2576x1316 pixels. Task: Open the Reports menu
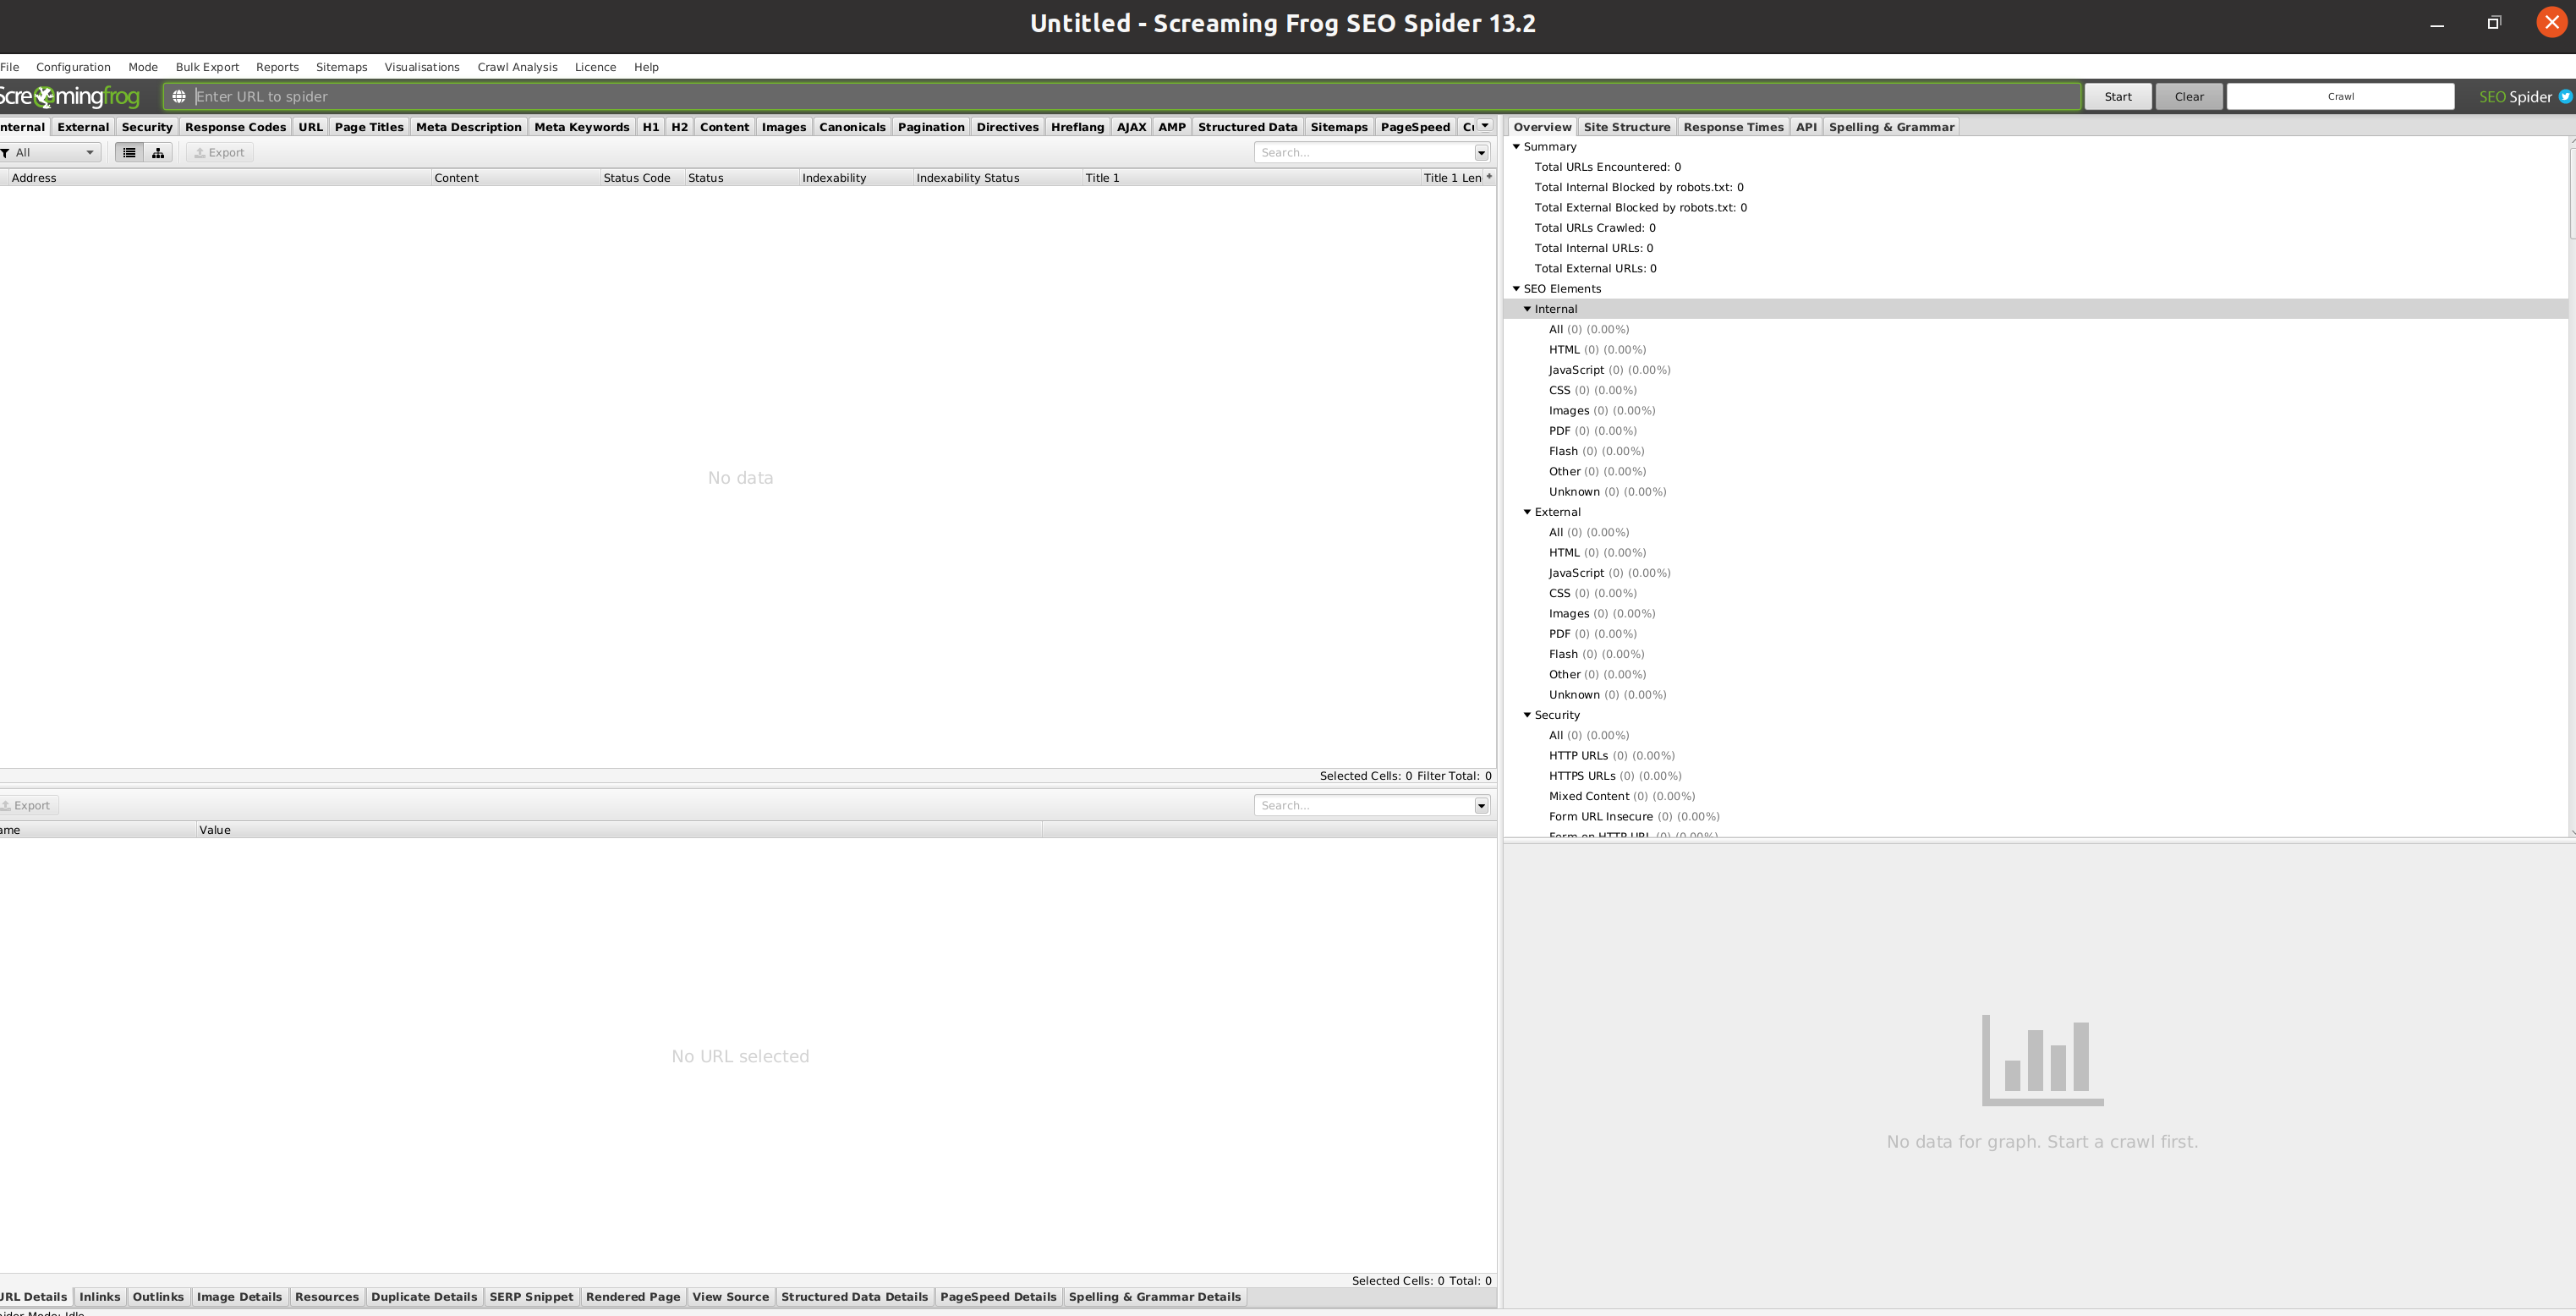277,67
